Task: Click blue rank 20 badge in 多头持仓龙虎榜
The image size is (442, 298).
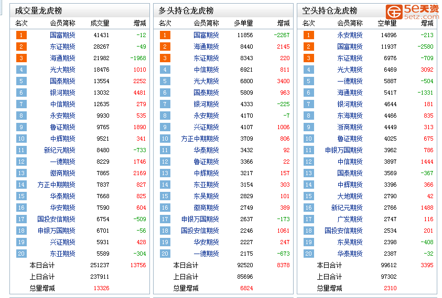Action: [165, 254]
